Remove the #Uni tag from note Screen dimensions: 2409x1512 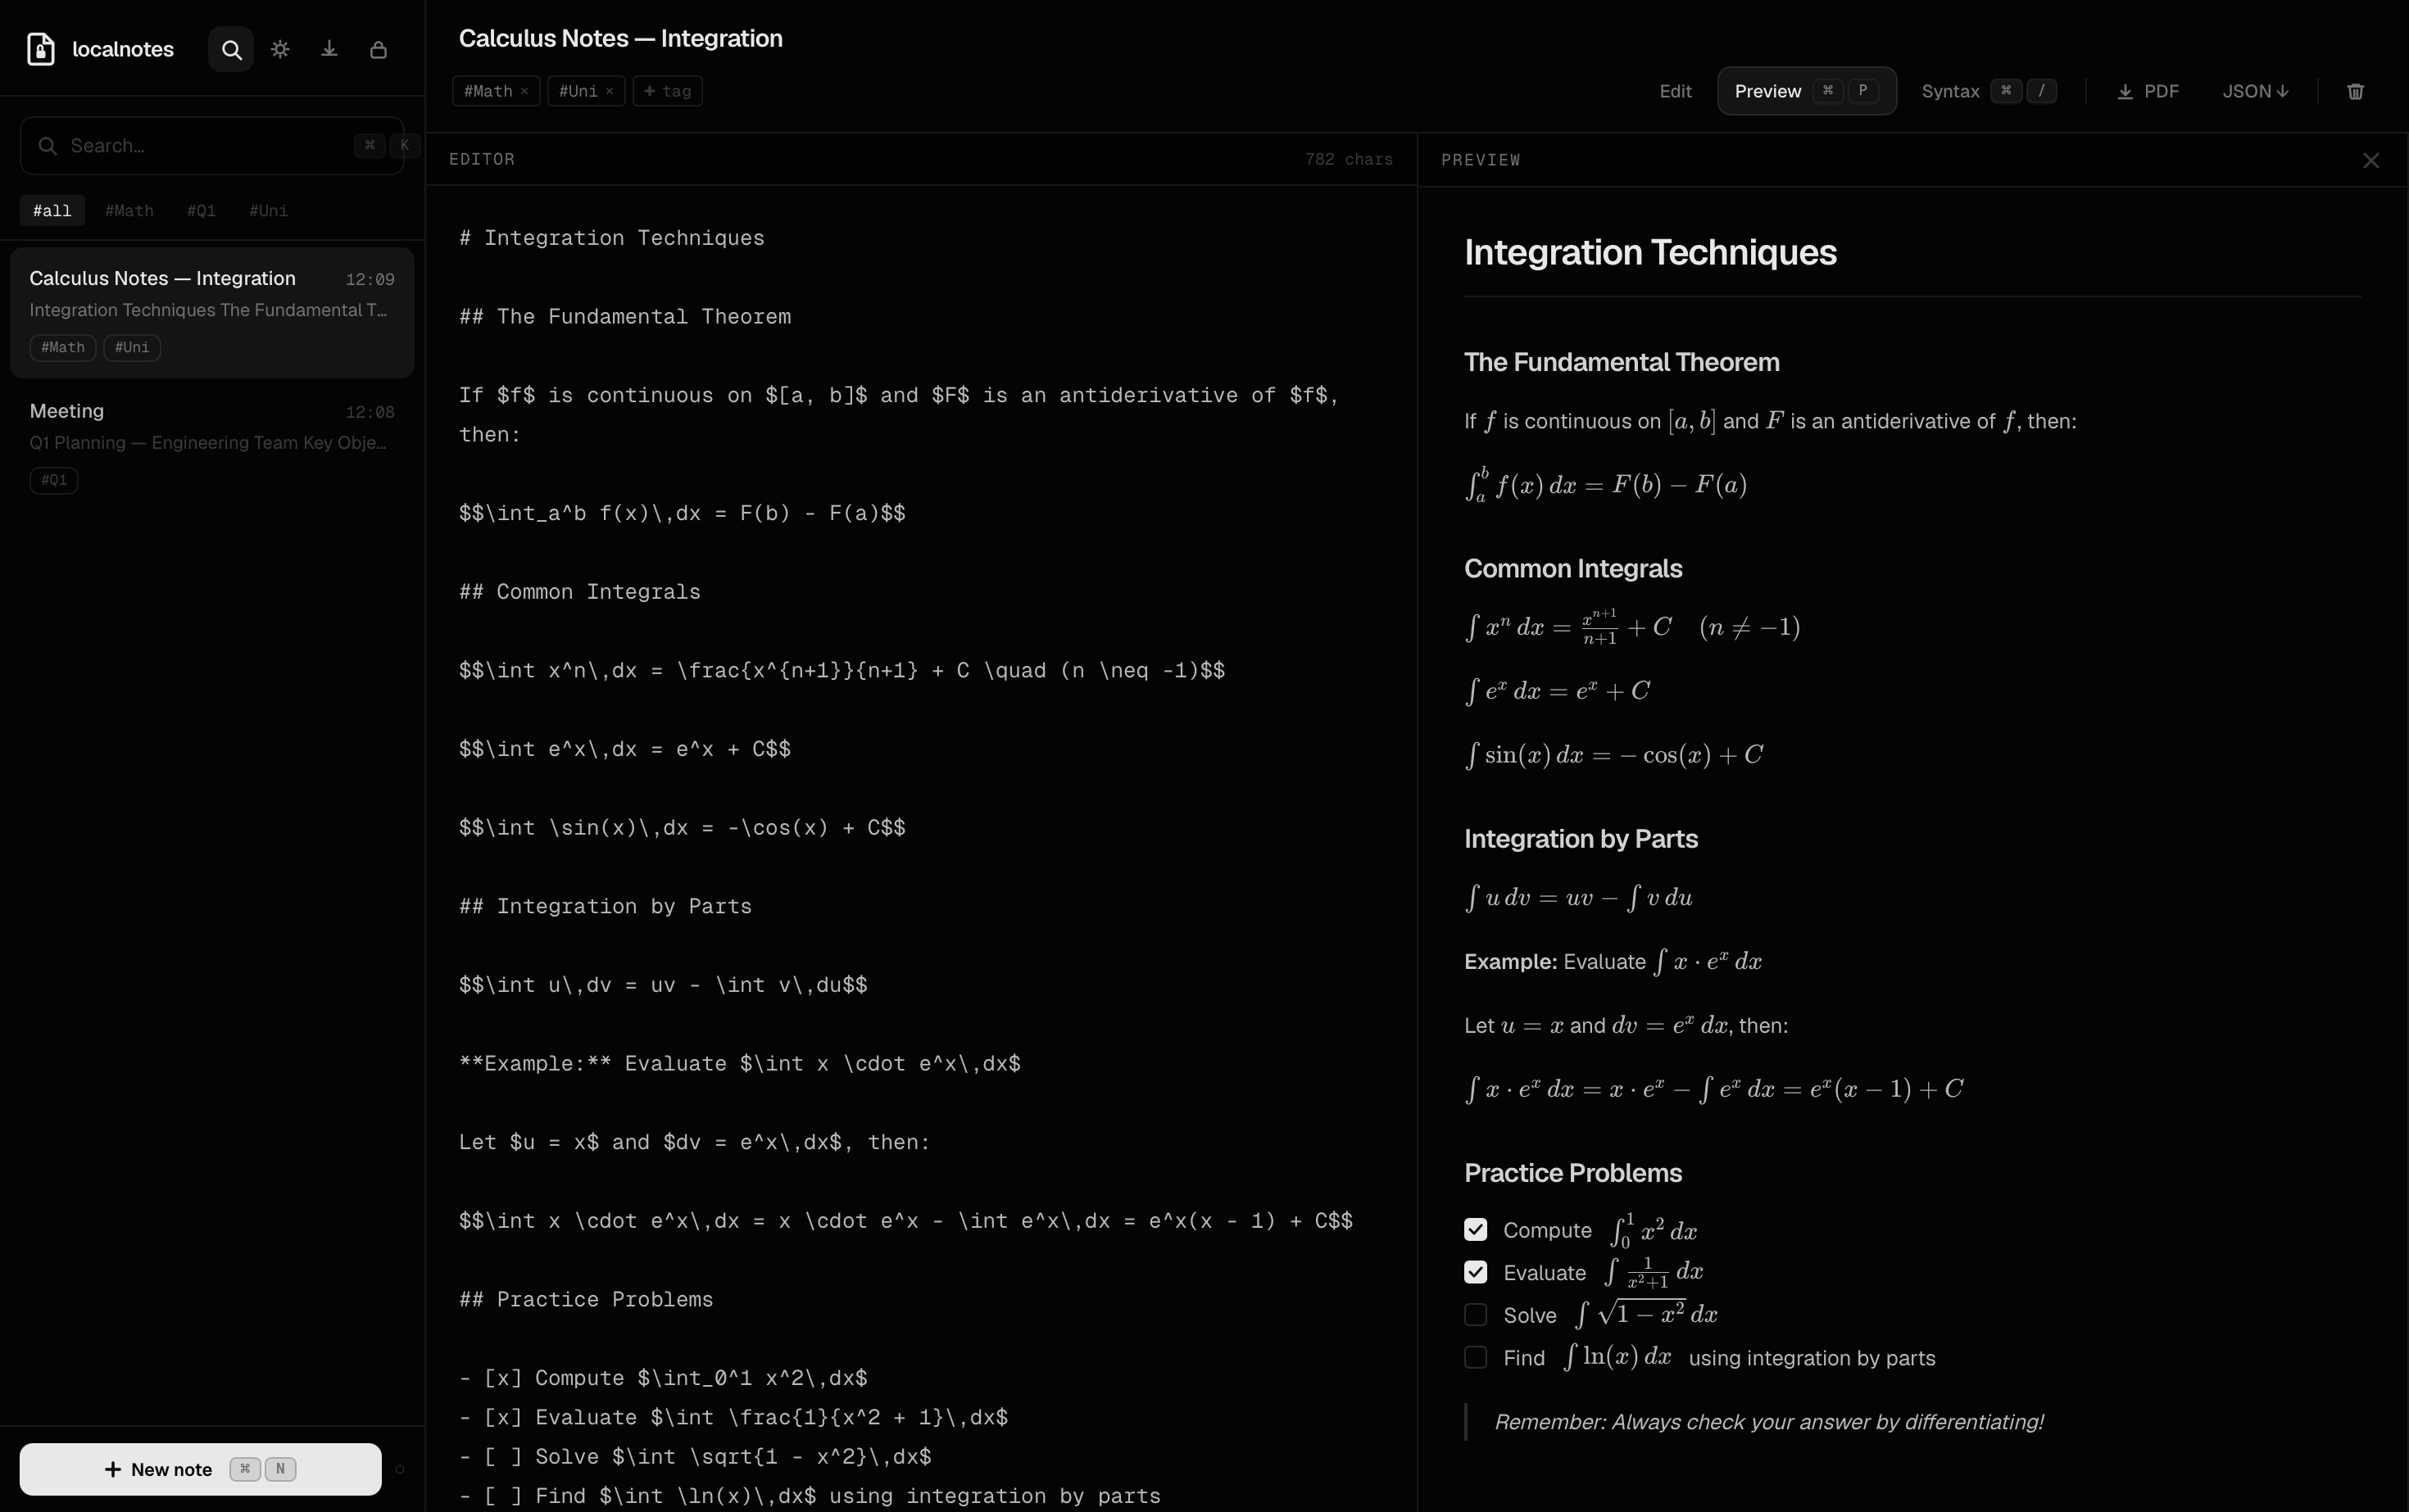pos(610,91)
